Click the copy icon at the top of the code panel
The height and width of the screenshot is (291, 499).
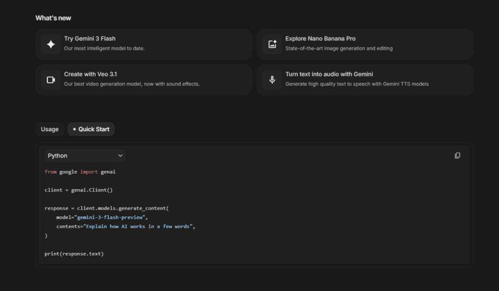pyautogui.click(x=457, y=155)
